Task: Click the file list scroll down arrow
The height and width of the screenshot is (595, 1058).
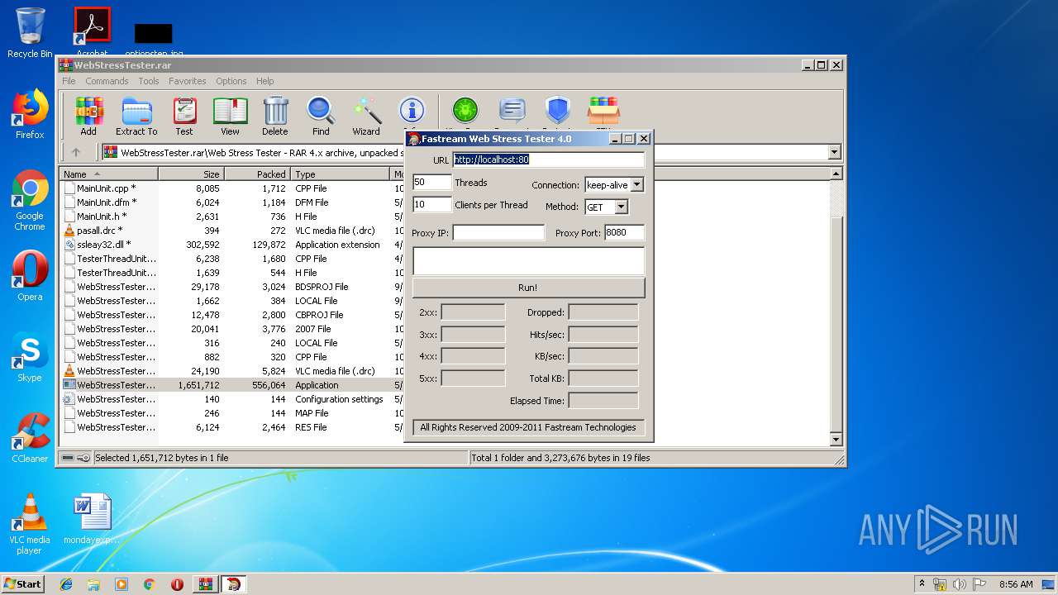Action: (x=836, y=440)
